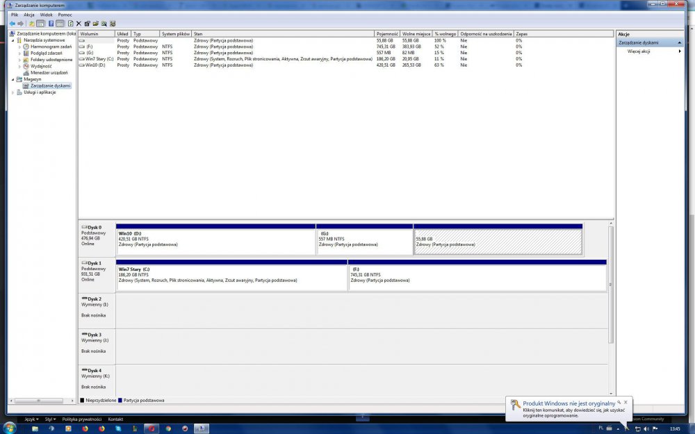
Task: Open Więcej akcji in Actions pane
Action: (x=638, y=51)
